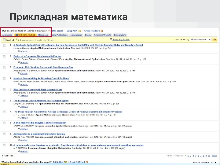Open Maximal Controllability for Boundary Control Problems
This screenshot has width=220, height=165.
[41, 79]
